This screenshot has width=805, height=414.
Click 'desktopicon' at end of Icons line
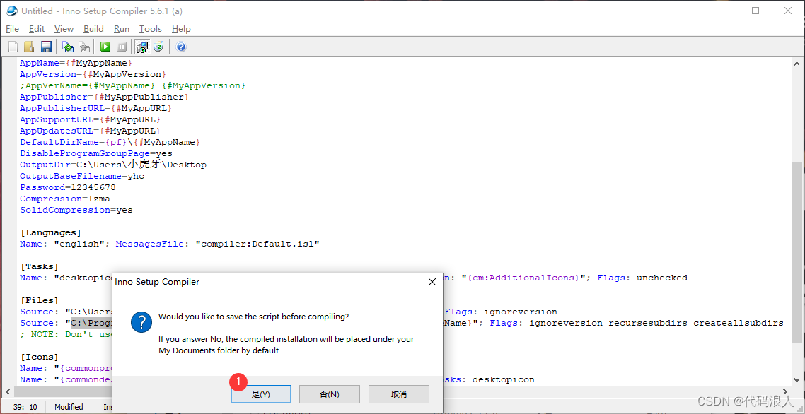click(503, 379)
